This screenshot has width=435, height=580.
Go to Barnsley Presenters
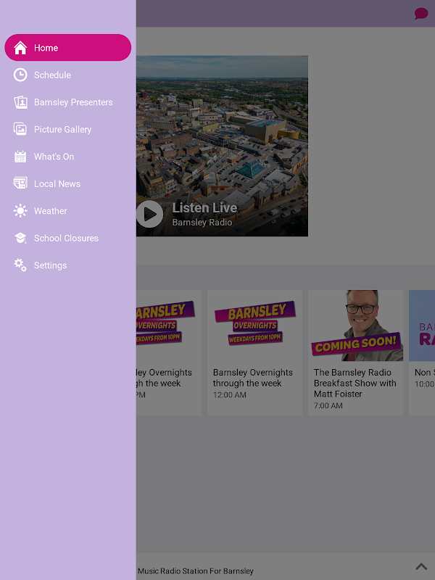tap(67, 102)
